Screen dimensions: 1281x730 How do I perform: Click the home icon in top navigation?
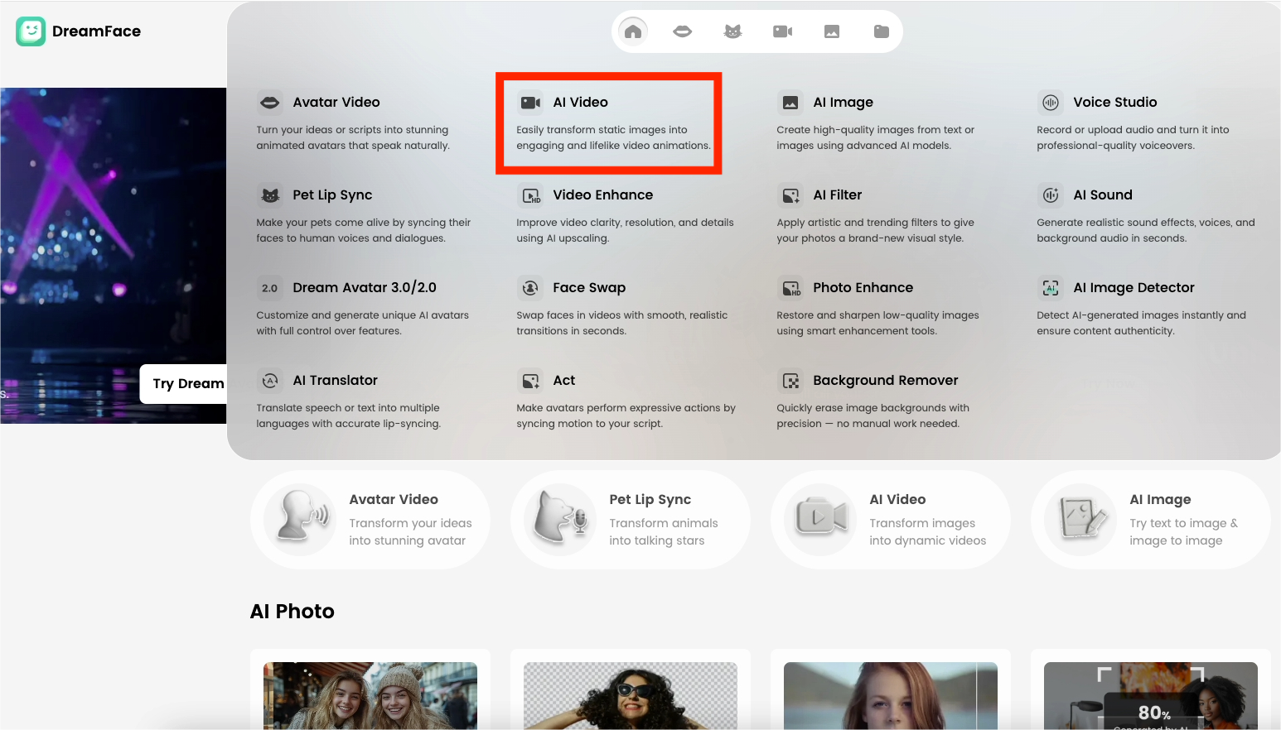pyautogui.click(x=633, y=31)
